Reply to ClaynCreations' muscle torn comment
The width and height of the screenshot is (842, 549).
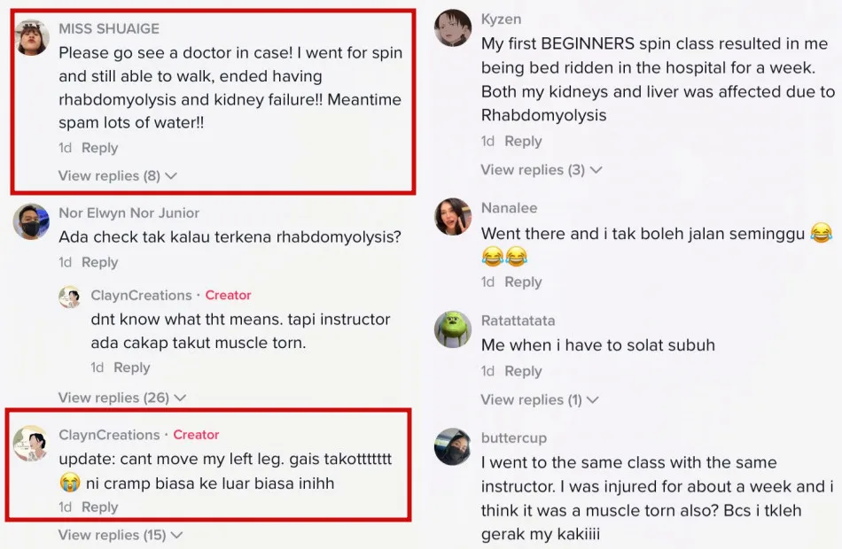tap(131, 367)
